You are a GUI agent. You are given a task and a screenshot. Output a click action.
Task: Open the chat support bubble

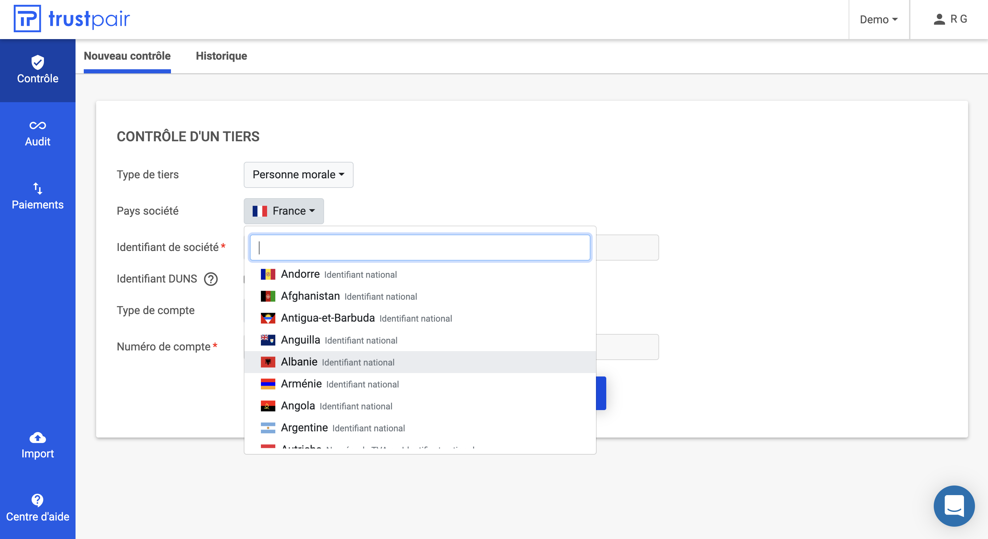tap(954, 506)
